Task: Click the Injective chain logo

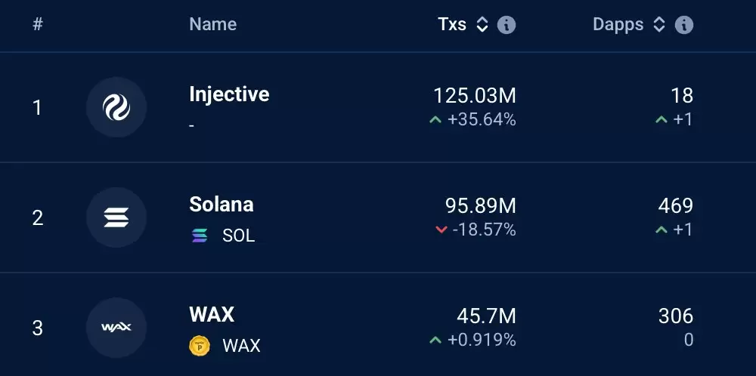Action: (x=116, y=107)
